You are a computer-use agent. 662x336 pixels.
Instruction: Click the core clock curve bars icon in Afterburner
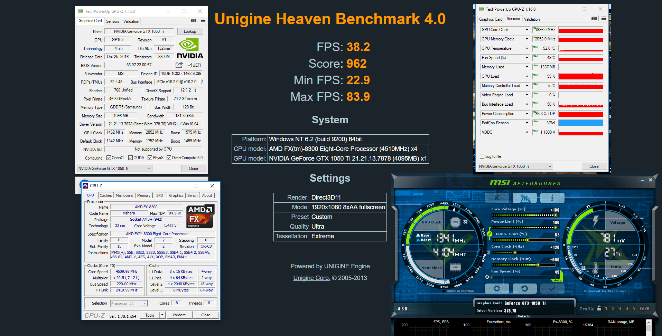[x=488, y=252]
